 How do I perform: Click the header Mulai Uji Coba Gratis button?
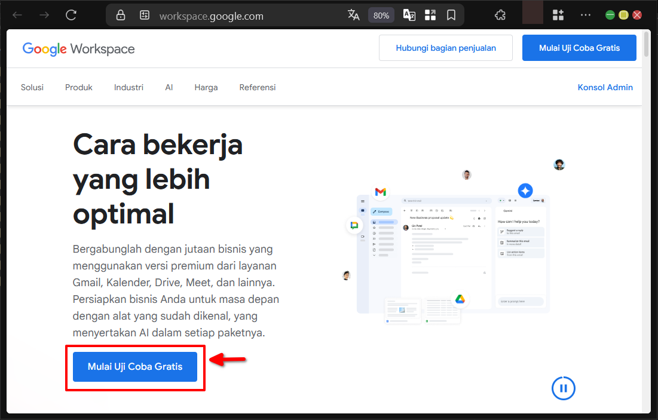(x=579, y=48)
